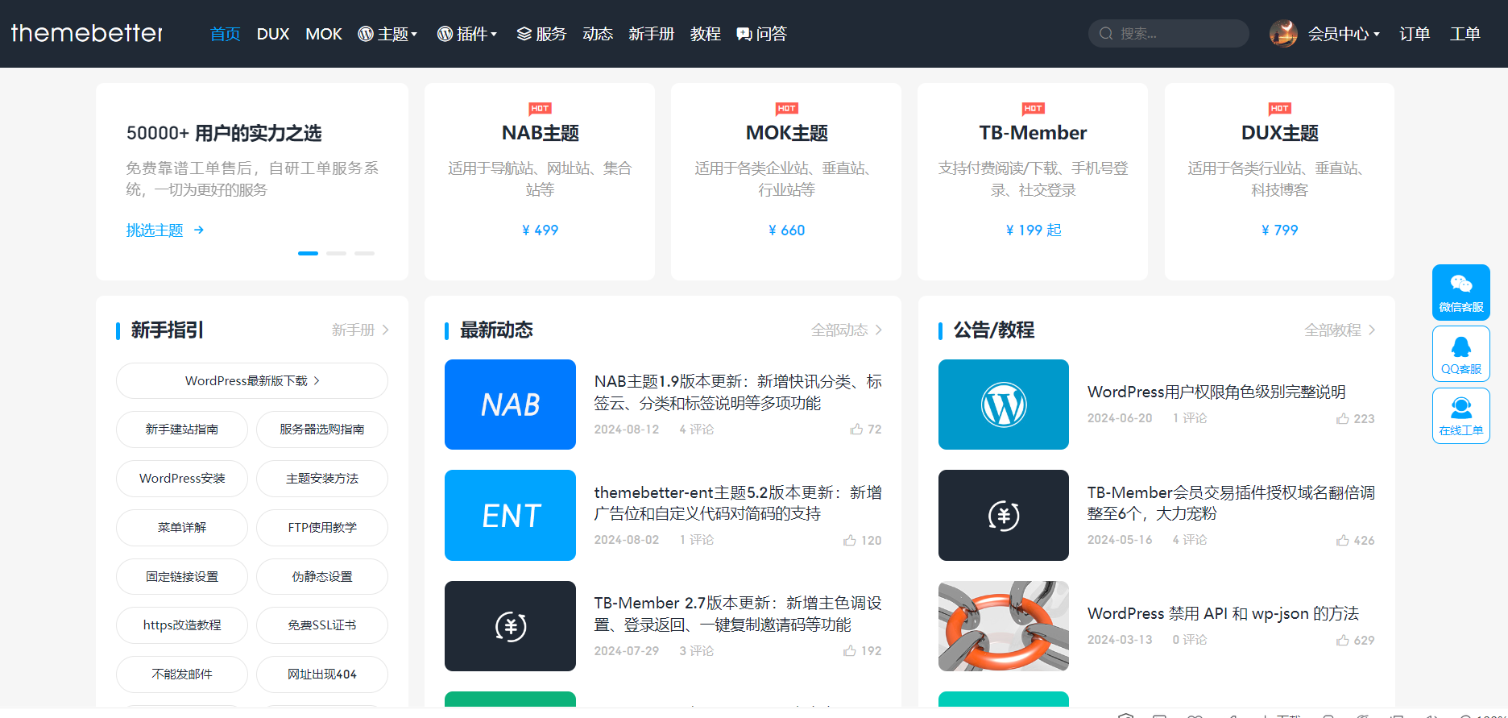The image size is (1508, 718).
Task: Open the ENT article thumbnail
Action: click(x=510, y=515)
